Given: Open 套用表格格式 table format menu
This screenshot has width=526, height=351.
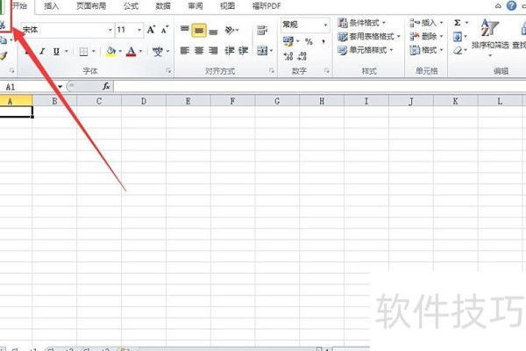Looking at the screenshot, I should [x=369, y=36].
